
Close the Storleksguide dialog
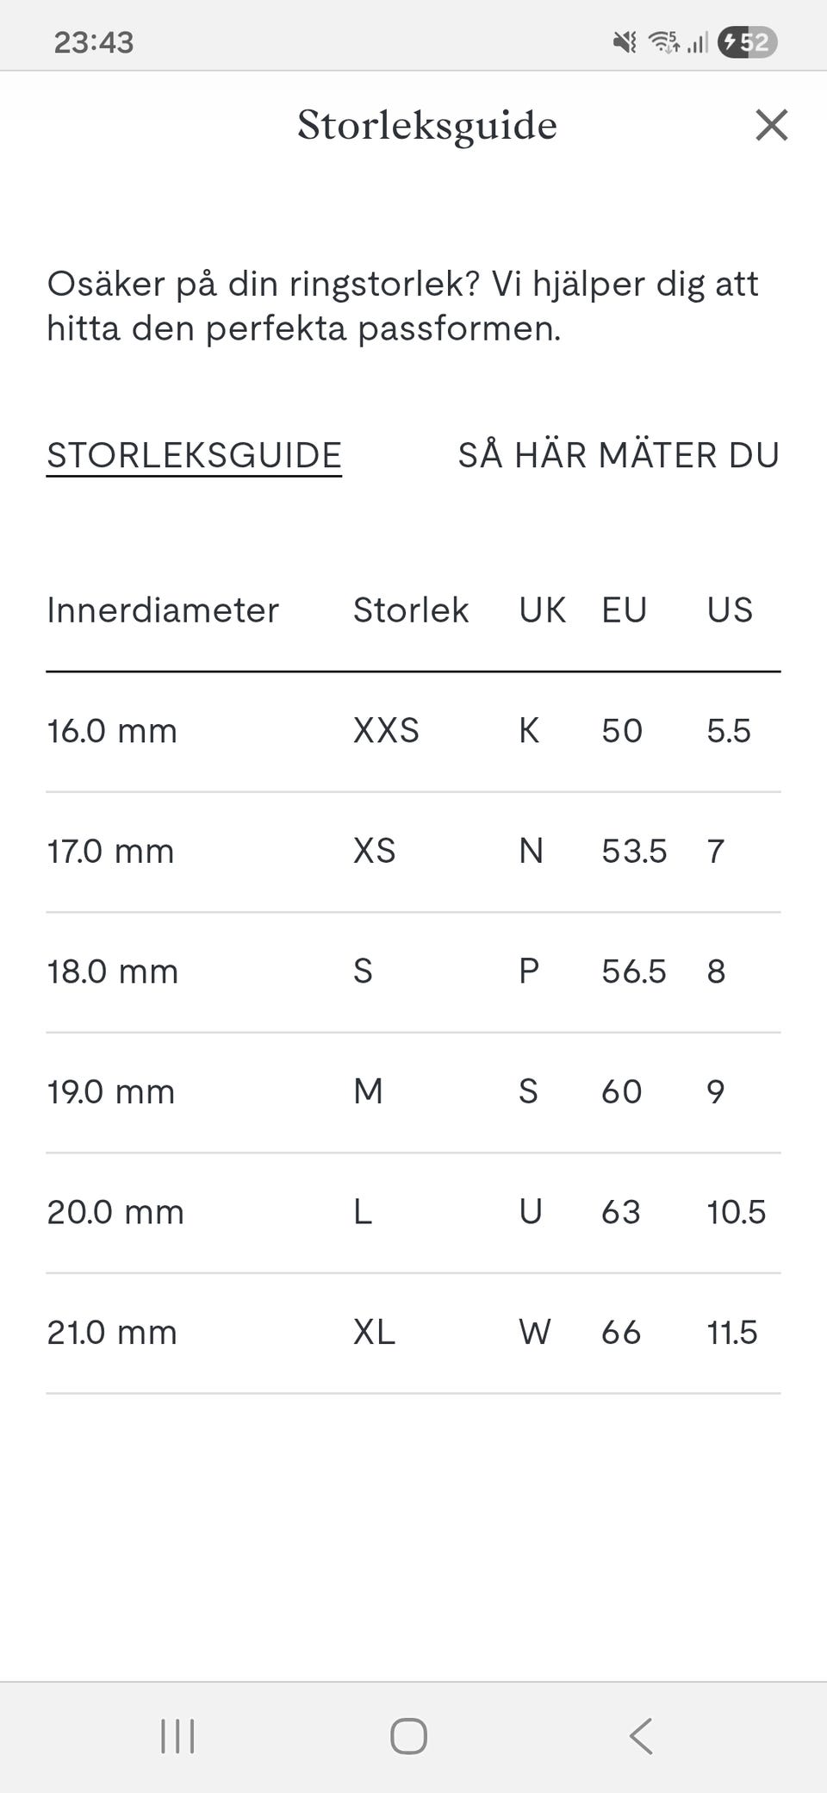pyautogui.click(x=771, y=125)
